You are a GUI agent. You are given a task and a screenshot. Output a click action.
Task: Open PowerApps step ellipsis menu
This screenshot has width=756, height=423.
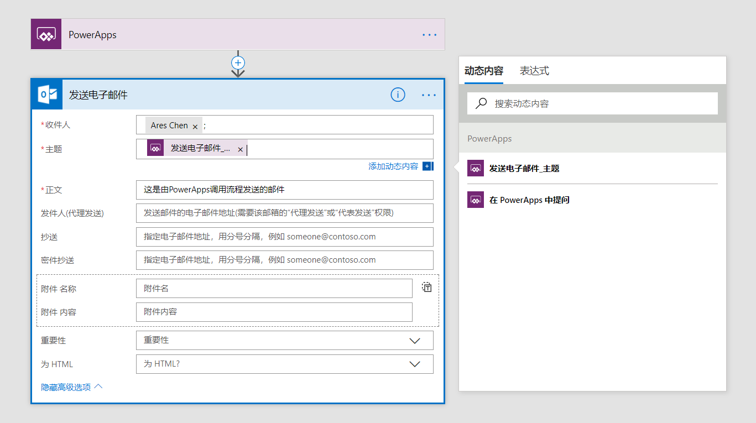pos(429,34)
